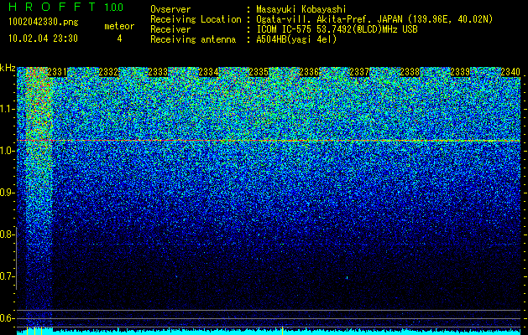The width and height of the screenshot is (528, 335).
Task: Click the 2339 time marker
Action: [x=460, y=72]
